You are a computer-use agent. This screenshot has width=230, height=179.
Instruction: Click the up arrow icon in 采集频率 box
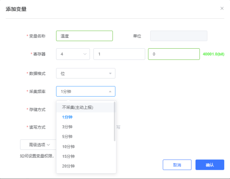110,92
